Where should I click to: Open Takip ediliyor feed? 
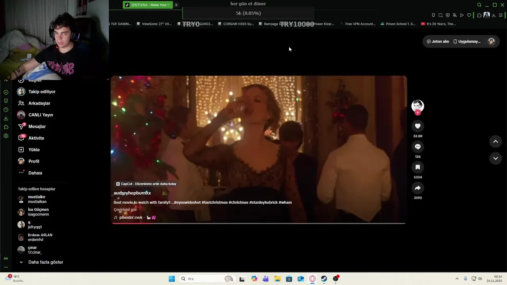click(37, 91)
